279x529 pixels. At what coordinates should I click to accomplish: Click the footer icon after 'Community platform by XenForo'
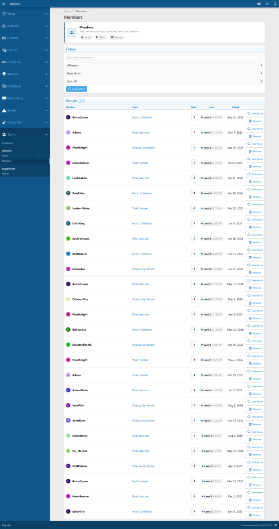point(276,525)
